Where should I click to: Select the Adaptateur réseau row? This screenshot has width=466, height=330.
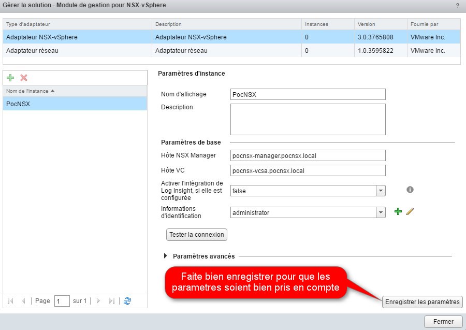[x=78, y=51]
